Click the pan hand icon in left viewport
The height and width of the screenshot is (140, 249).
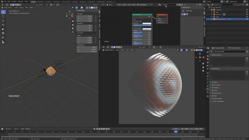coord(73,25)
